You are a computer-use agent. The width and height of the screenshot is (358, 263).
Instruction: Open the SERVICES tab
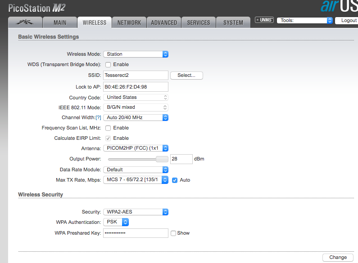(x=199, y=22)
